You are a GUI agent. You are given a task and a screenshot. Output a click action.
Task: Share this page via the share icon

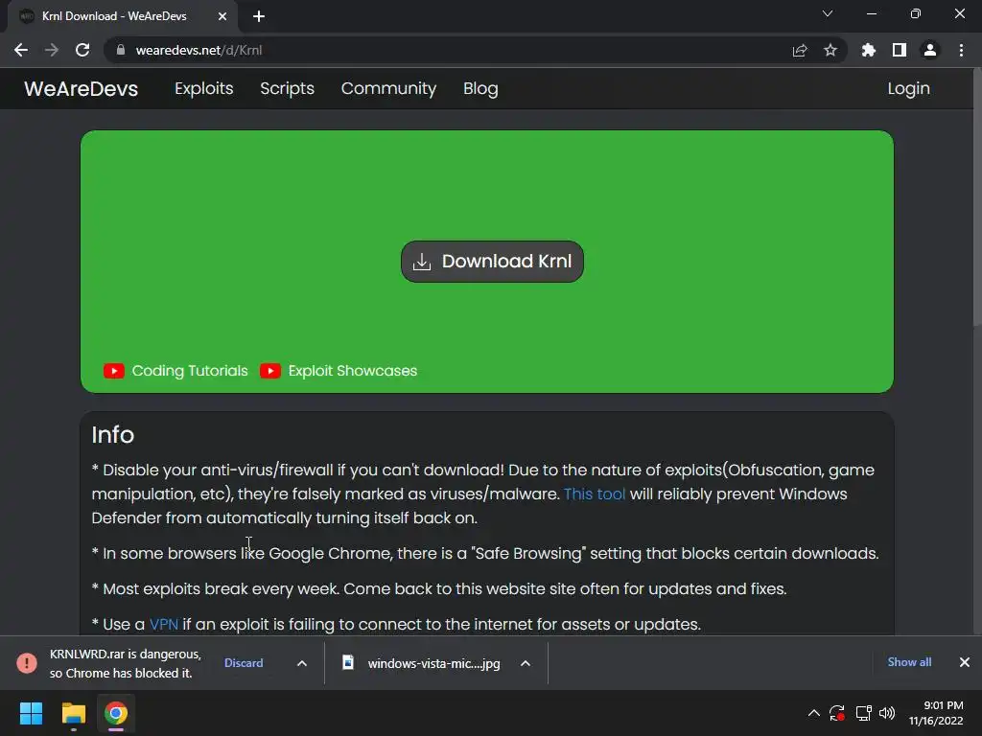(x=800, y=50)
